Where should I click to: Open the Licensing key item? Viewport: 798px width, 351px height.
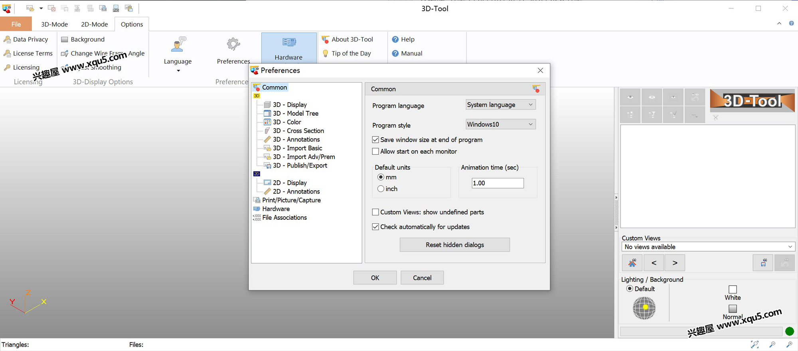click(x=22, y=67)
